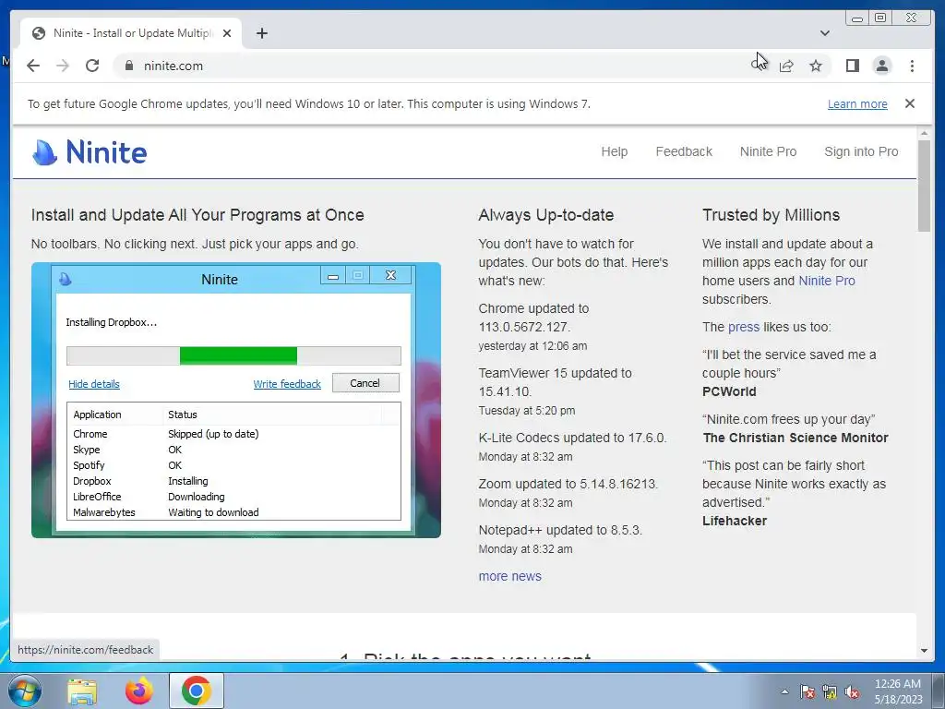Open a new tab
The width and height of the screenshot is (945, 709).
(x=261, y=33)
